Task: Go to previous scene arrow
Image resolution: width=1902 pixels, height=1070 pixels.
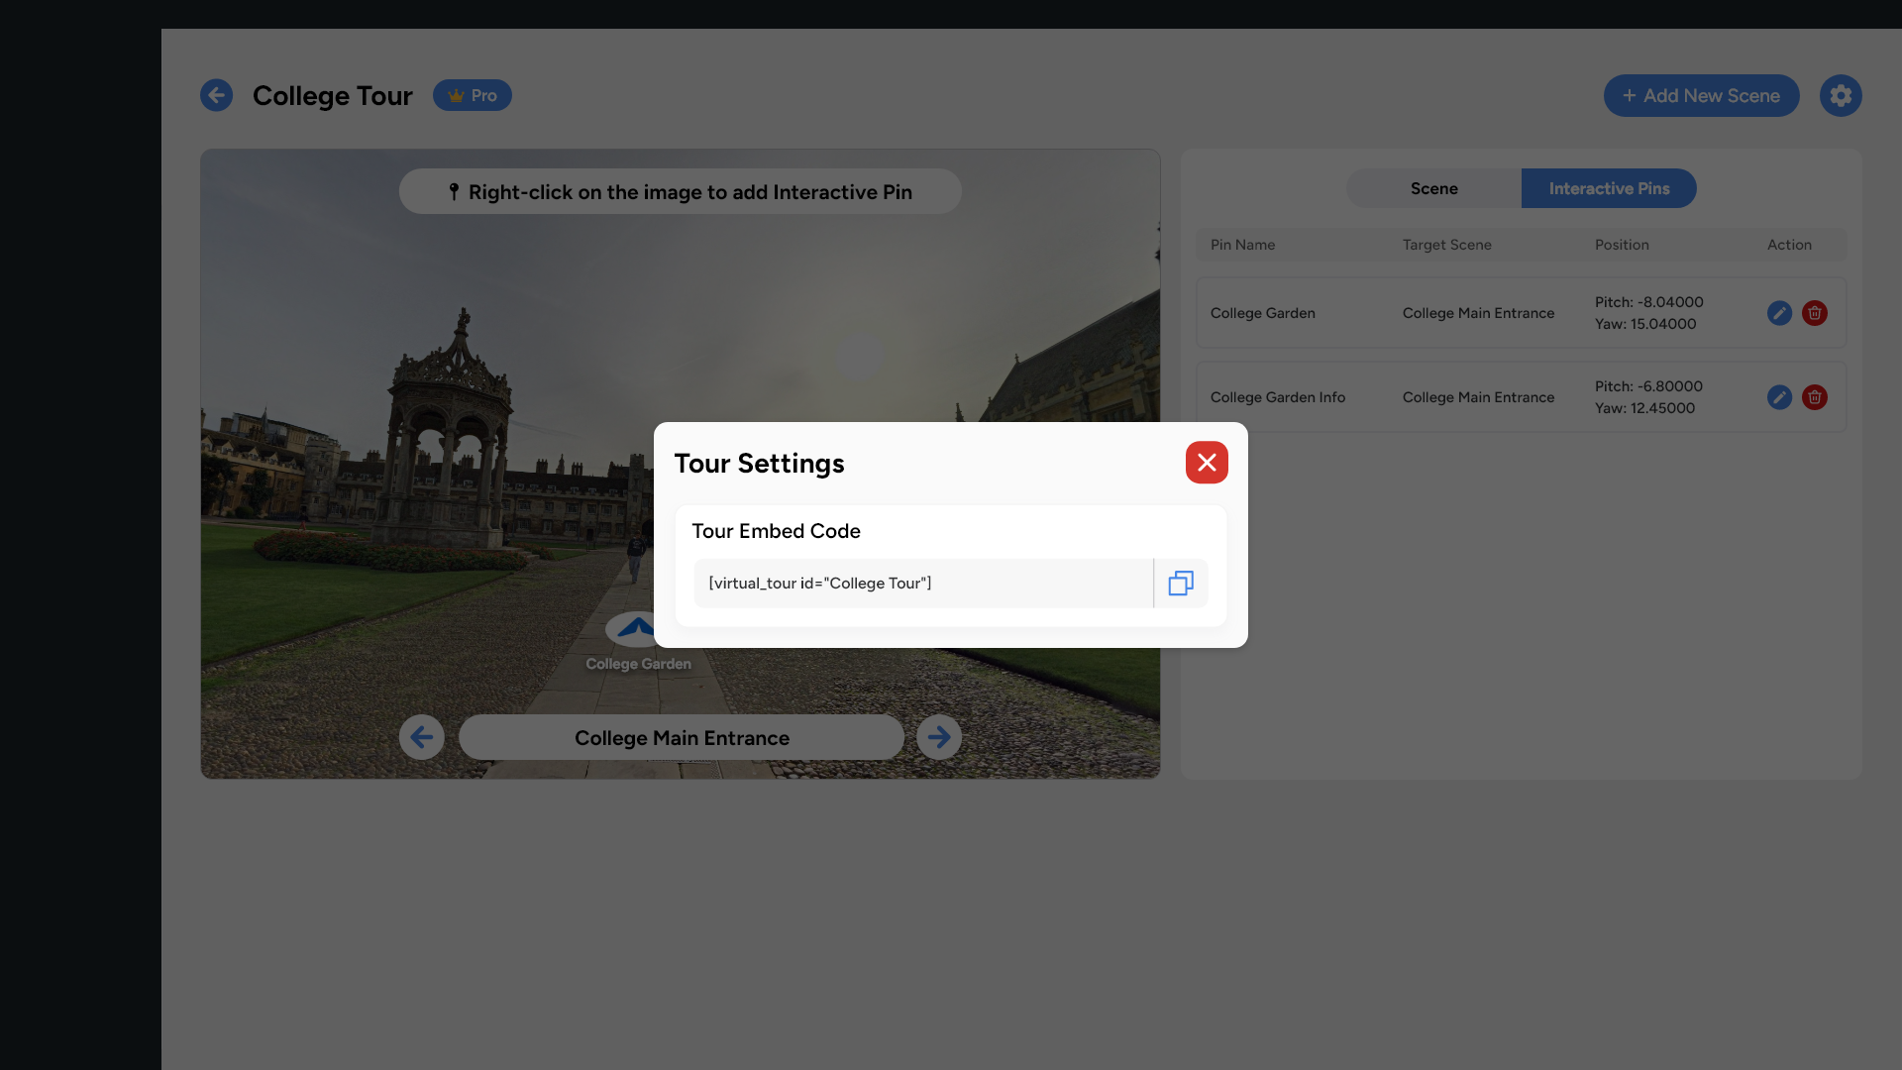Action: (421, 737)
